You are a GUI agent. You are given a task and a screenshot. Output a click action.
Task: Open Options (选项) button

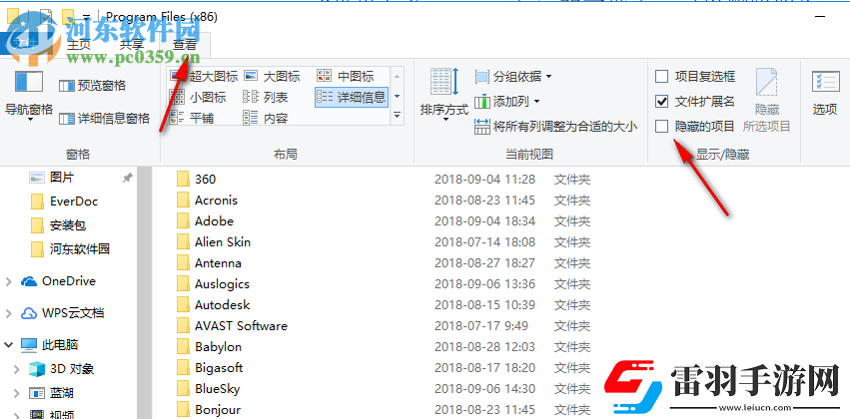pyautogui.click(x=825, y=93)
